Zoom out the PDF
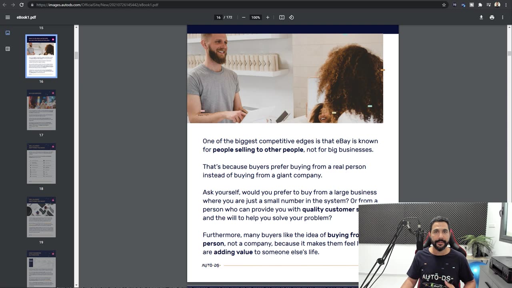Image resolution: width=512 pixels, height=288 pixels. [x=244, y=17]
